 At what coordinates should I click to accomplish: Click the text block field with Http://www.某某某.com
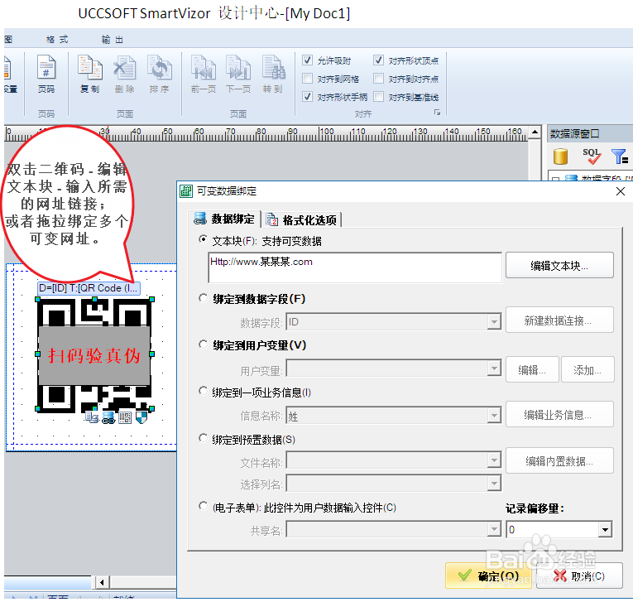pyautogui.click(x=355, y=267)
